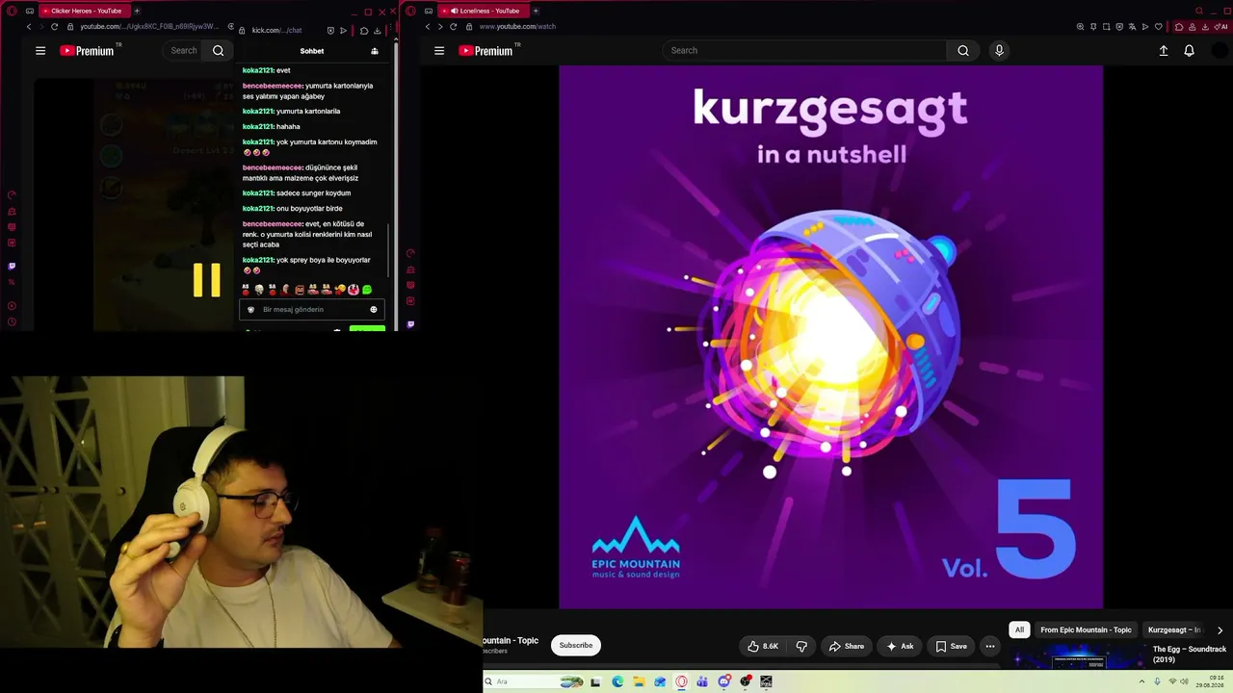Open a new tab in Clicker Heroes window

point(137,11)
